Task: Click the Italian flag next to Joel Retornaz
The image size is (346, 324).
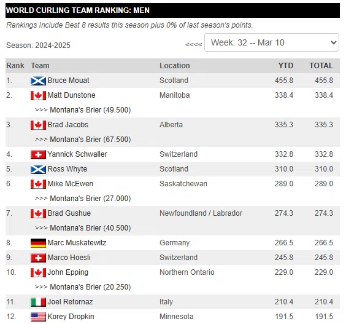Action: (38, 302)
